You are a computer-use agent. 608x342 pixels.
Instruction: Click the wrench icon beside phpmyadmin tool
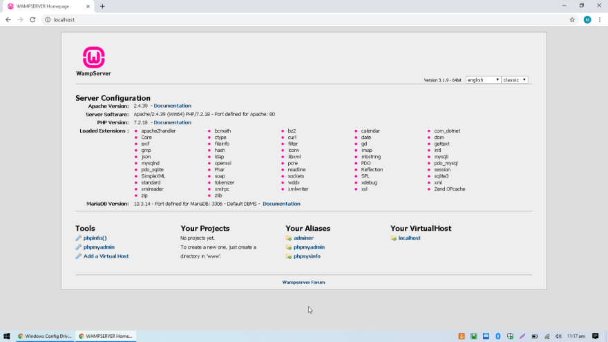(x=78, y=247)
